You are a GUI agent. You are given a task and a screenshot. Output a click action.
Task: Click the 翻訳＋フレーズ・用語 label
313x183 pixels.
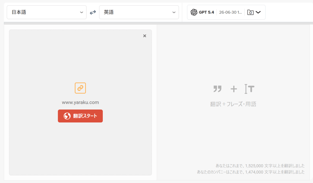[233, 104]
